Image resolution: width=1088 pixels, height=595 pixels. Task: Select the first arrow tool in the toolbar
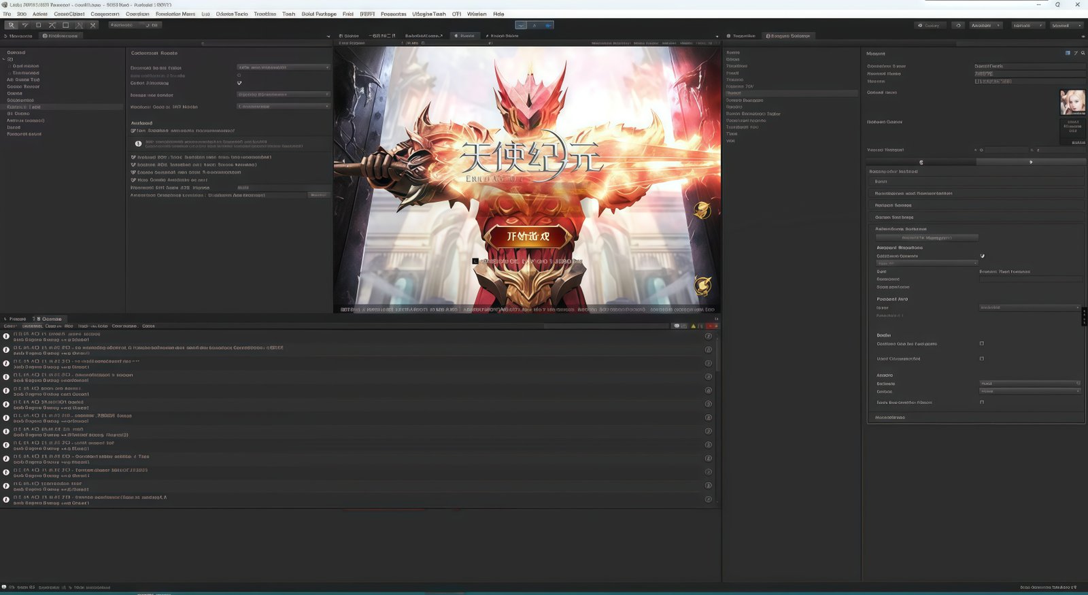[x=11, y=25]
